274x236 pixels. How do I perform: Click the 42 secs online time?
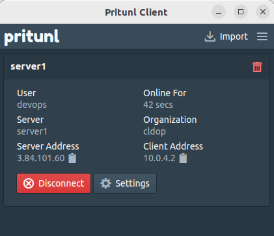coord(158,105)
